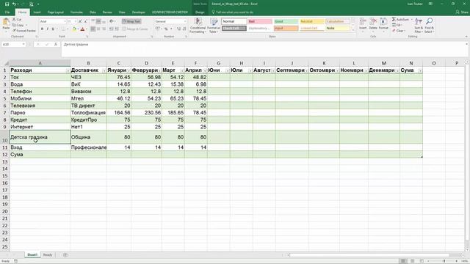Click the Name Box showing A10
470x264 pixels.
(13, 44)
